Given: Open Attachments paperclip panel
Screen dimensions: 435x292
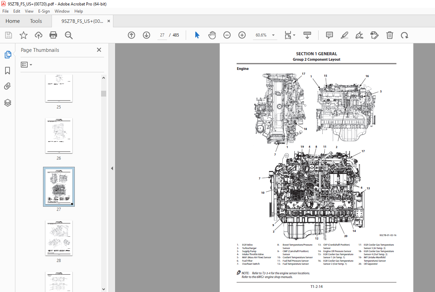Looking at the screenshot, I should (x=8, y=86).
